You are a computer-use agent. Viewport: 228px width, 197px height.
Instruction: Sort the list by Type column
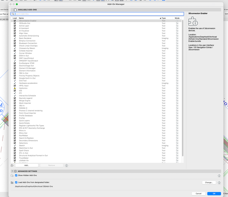click(164, 18)
